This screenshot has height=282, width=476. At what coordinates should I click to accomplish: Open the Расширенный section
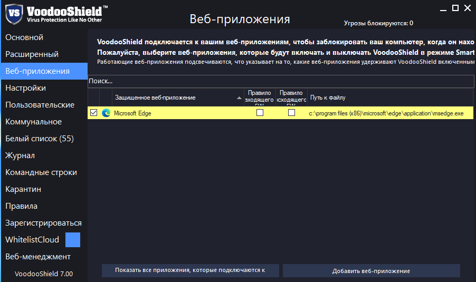pyautogui.click(x=32, y=54)
